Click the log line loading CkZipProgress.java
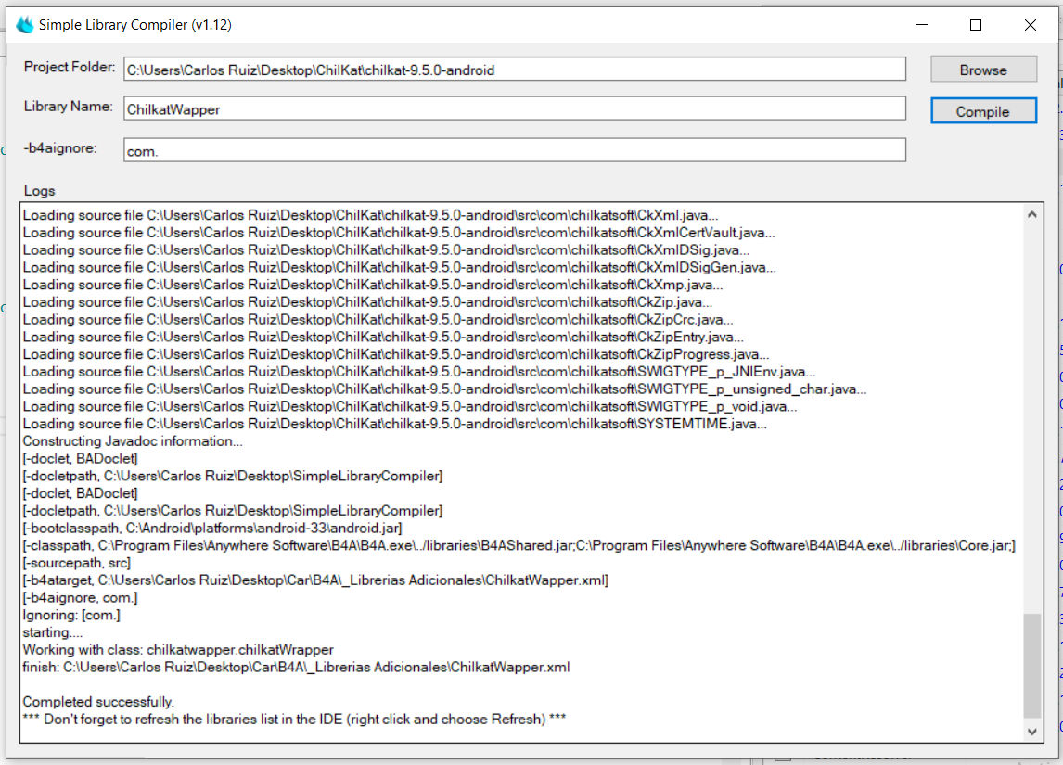The height and width of the screenshot is (765, 1063). (x=396, y=354)
